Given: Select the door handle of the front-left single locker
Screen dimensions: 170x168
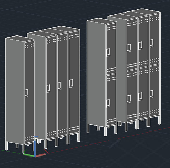Looking at the screenshot, I should click(26, 93).
